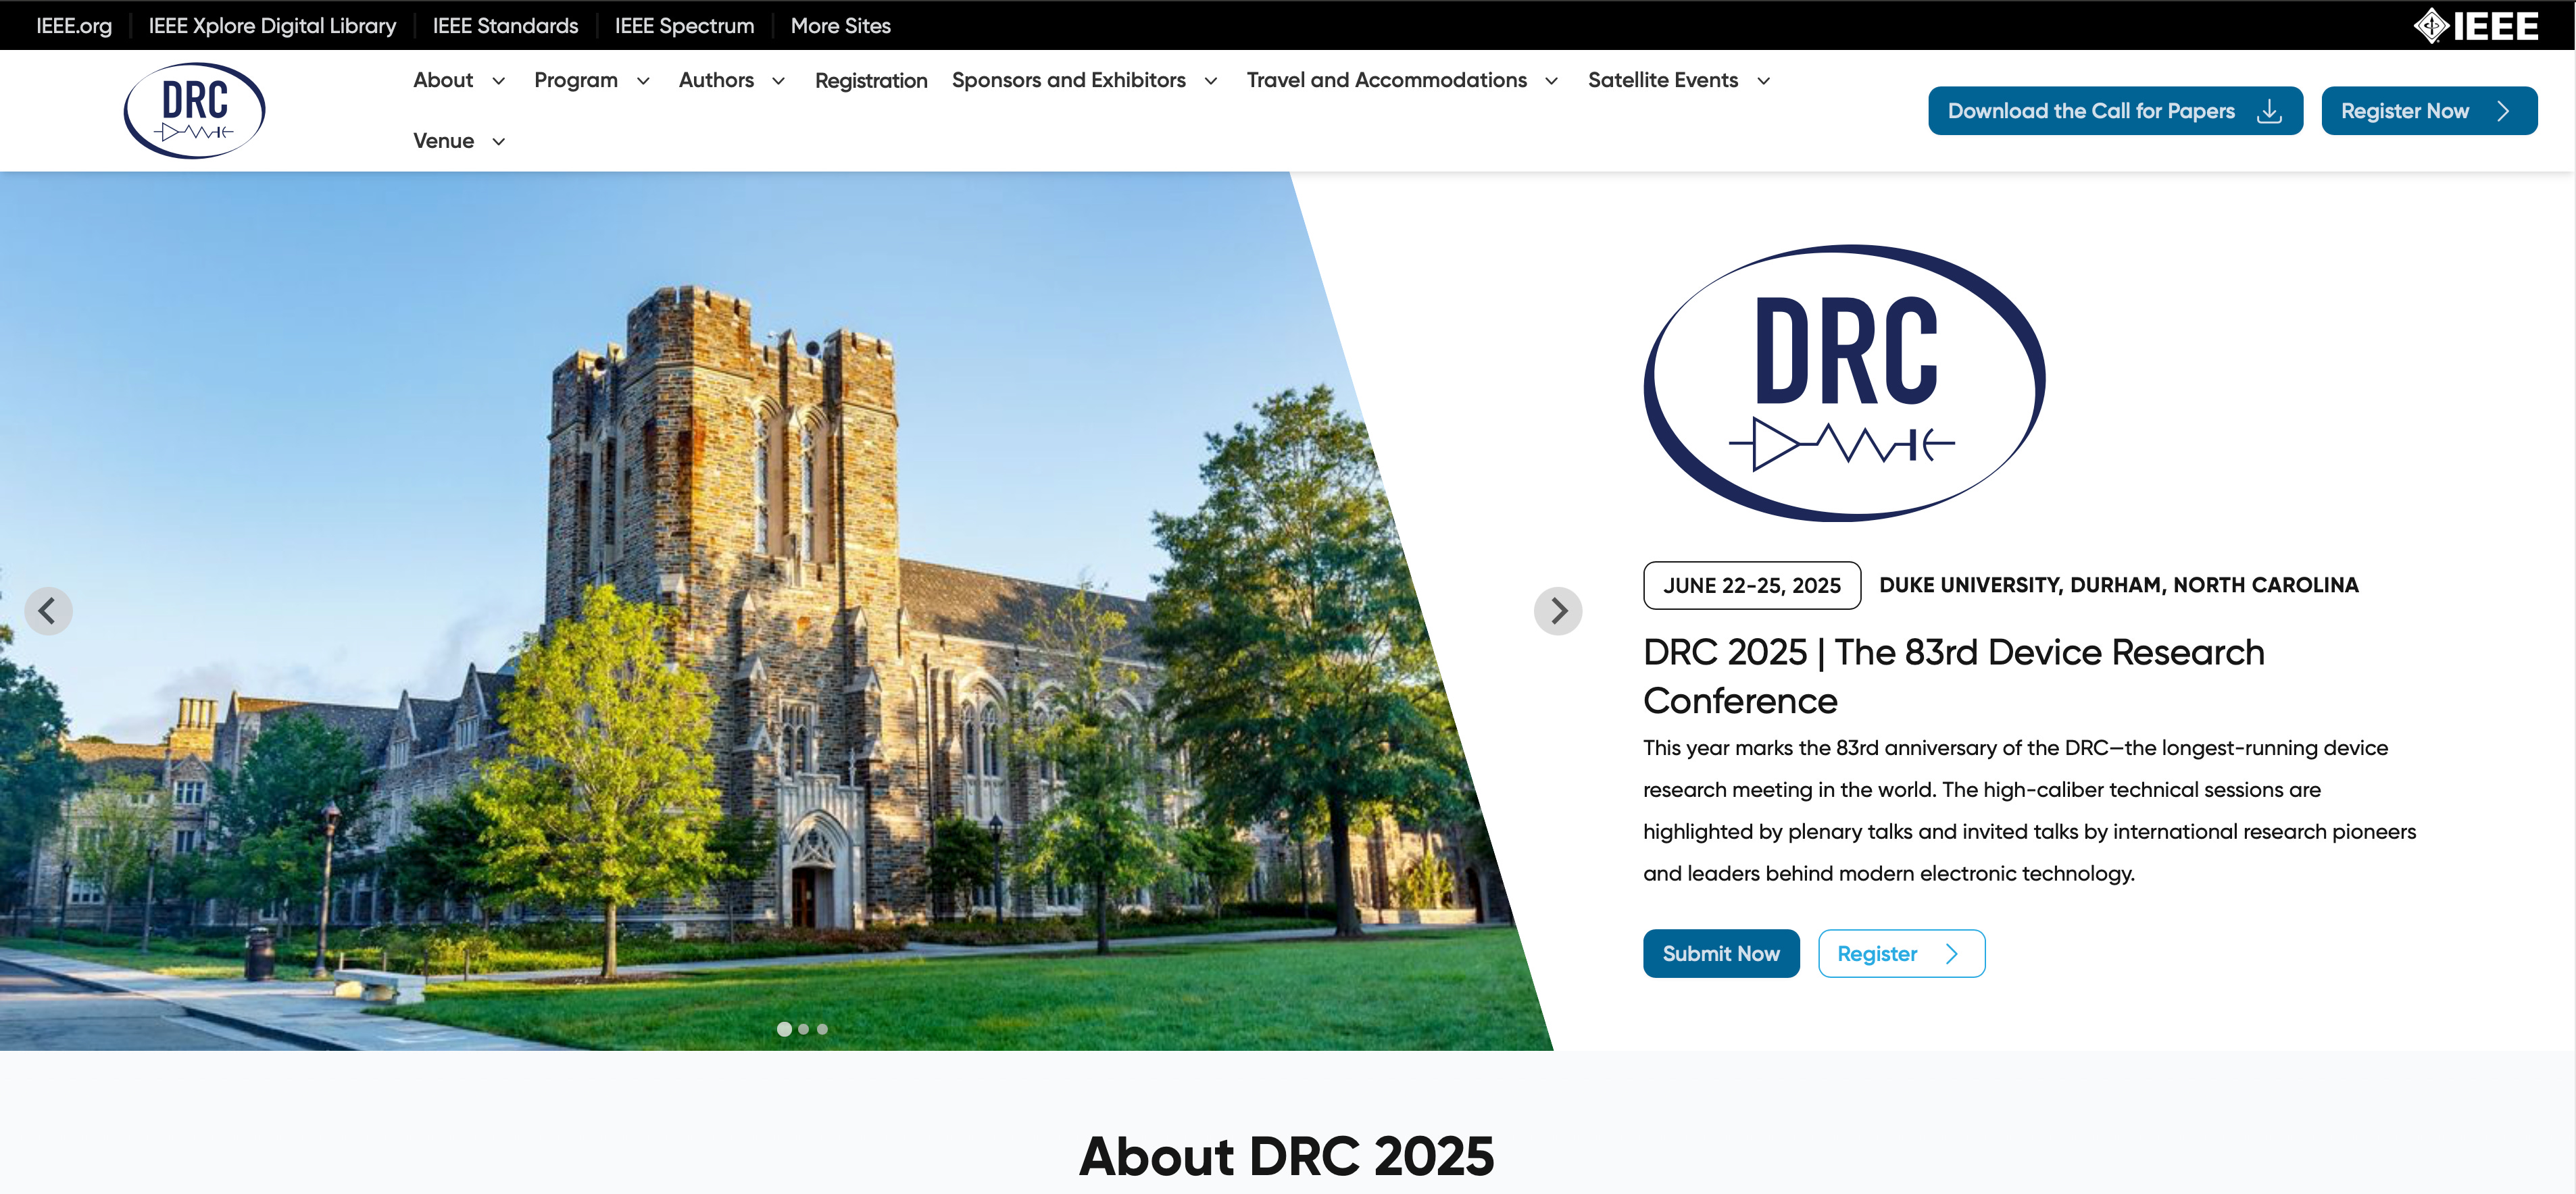
Task: Click the About DRC 2025 heading
Action: click(1286, 1156)
